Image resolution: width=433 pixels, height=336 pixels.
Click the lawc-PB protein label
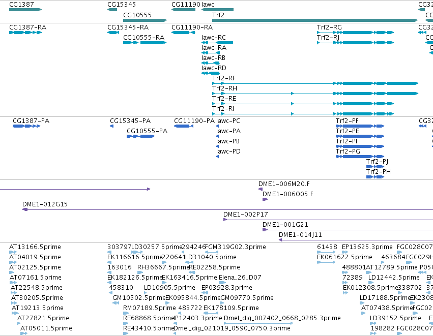tap(228, 141)
